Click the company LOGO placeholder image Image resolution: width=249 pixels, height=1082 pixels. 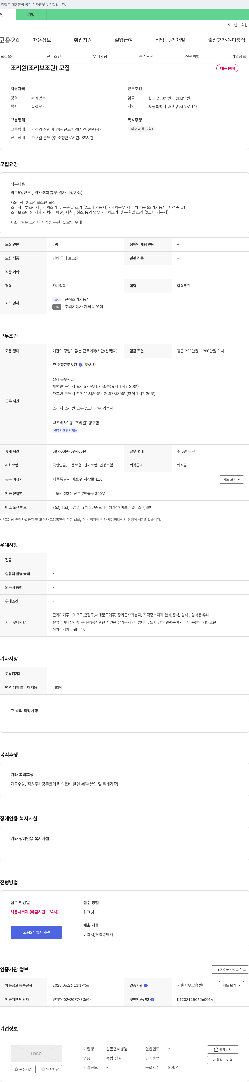coord(37,1053)
